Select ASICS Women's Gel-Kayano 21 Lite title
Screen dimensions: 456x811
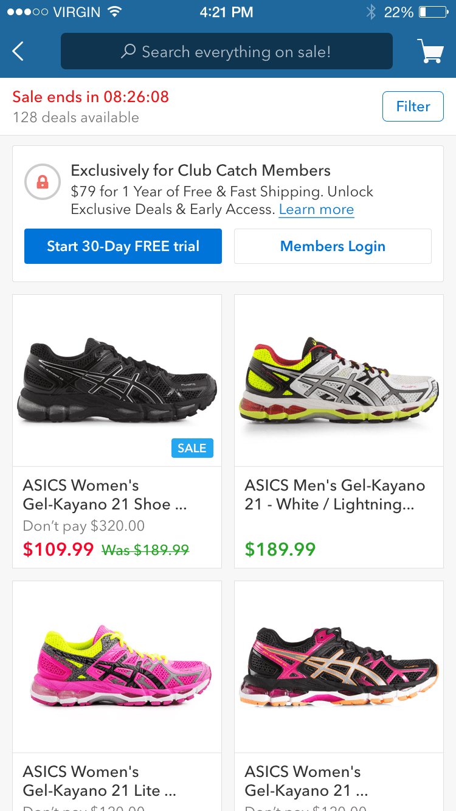100,781
